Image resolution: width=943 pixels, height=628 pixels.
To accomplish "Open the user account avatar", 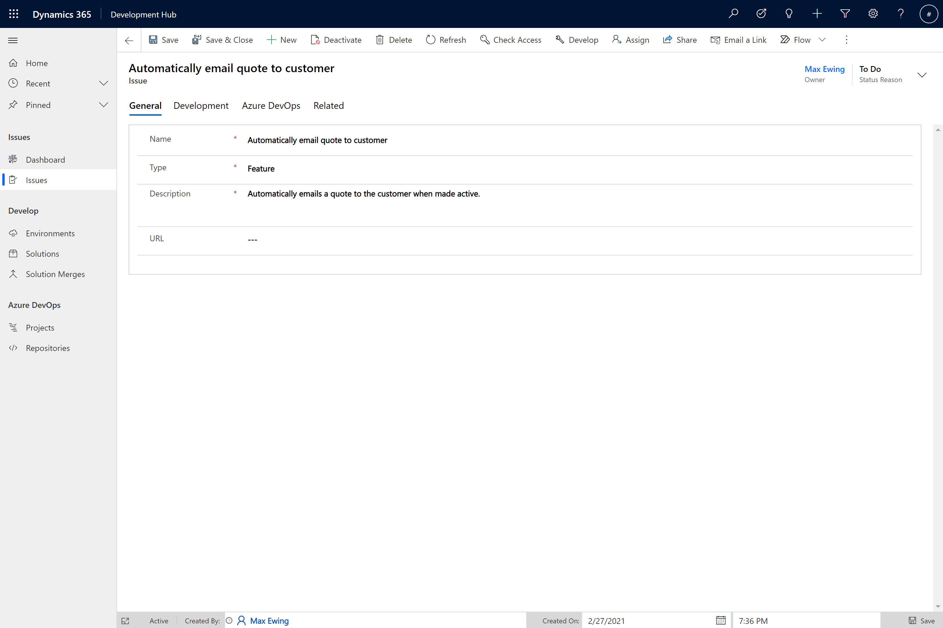I will [x=928, y=14].
